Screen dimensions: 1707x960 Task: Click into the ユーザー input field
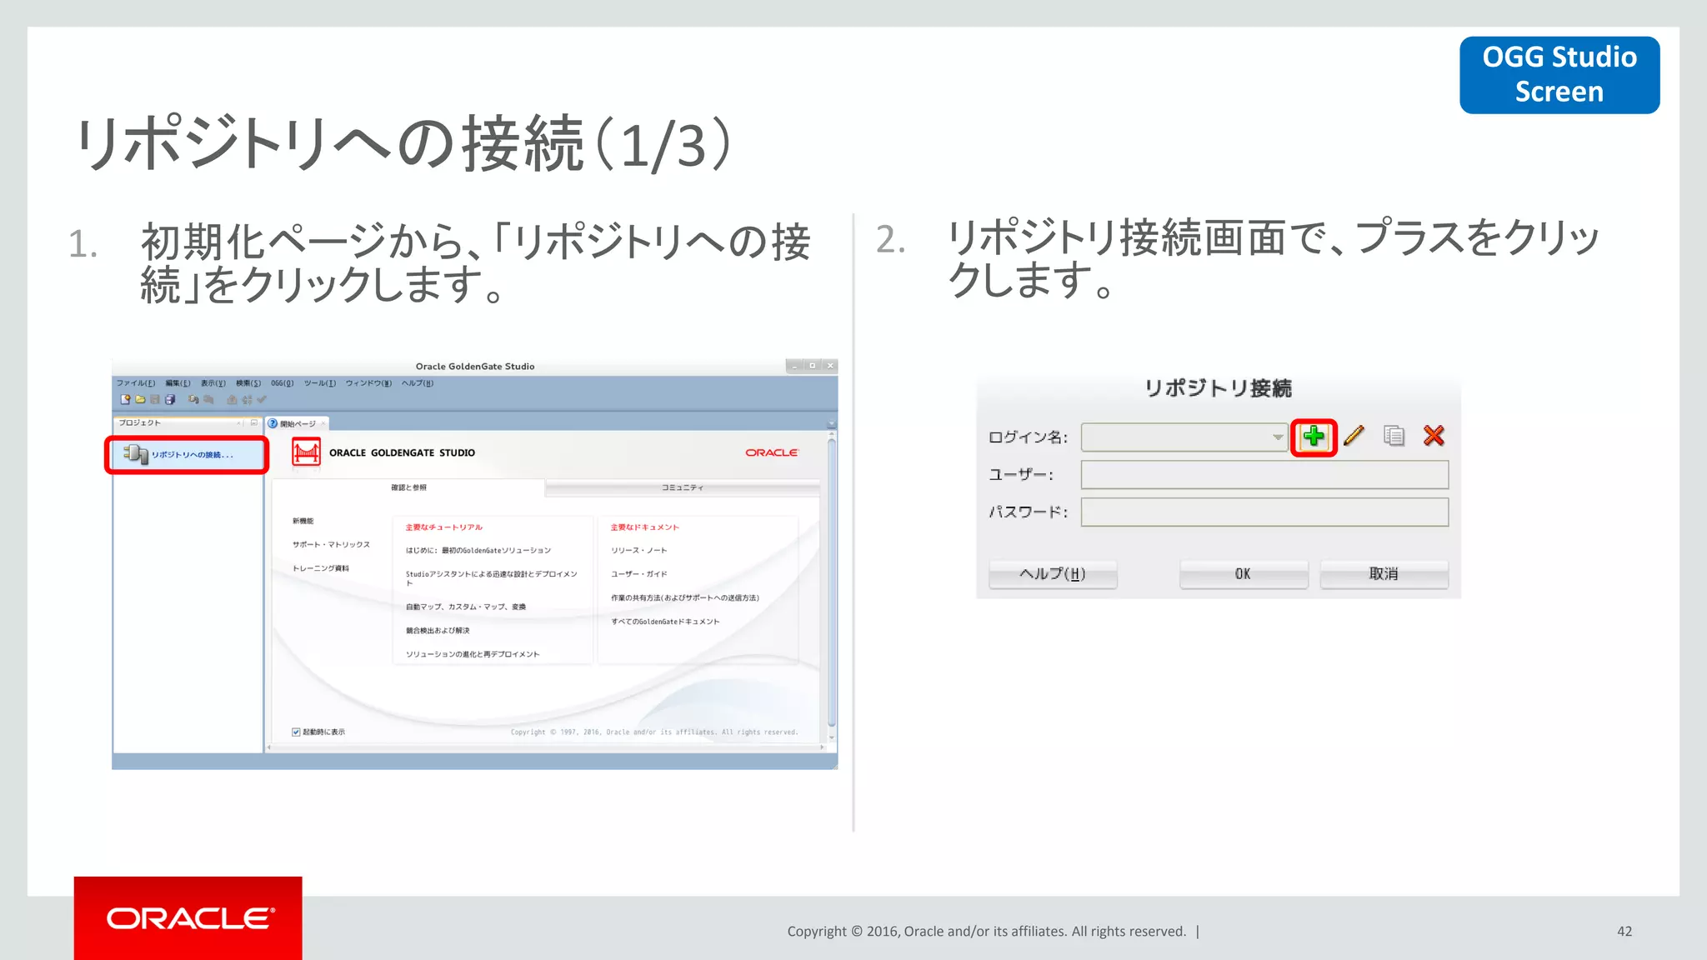1264,475
